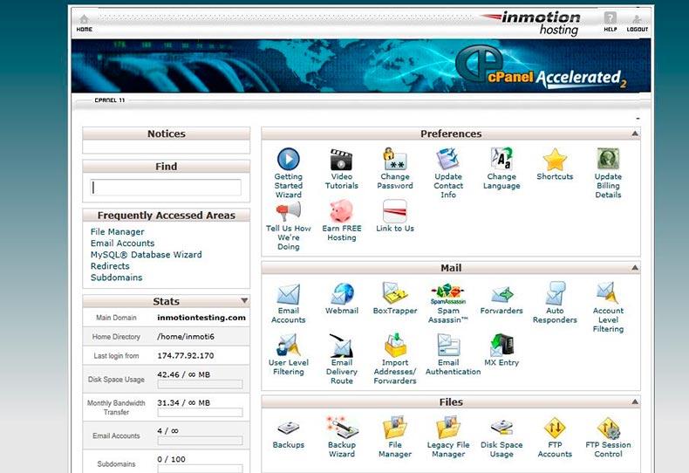This screenshot has width=689, height=473.
Task: Collapse the Mail section arrow
Action: click(635, 267)
